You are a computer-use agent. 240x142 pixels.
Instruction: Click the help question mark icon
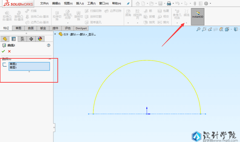(x=49, y=45)
